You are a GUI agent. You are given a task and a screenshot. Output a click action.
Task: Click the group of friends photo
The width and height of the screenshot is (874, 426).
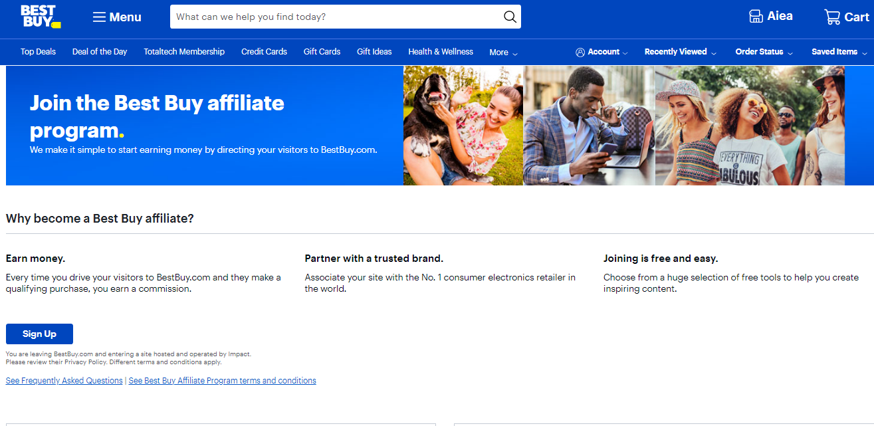(750, 126)
